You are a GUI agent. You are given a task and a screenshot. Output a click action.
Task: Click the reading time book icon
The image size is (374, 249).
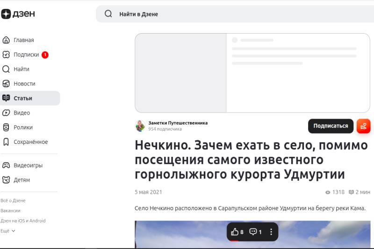pos(351,192)
